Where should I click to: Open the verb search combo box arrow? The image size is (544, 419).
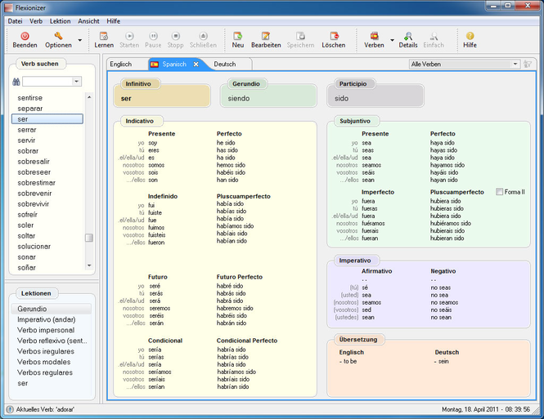(x=77, y=82)
